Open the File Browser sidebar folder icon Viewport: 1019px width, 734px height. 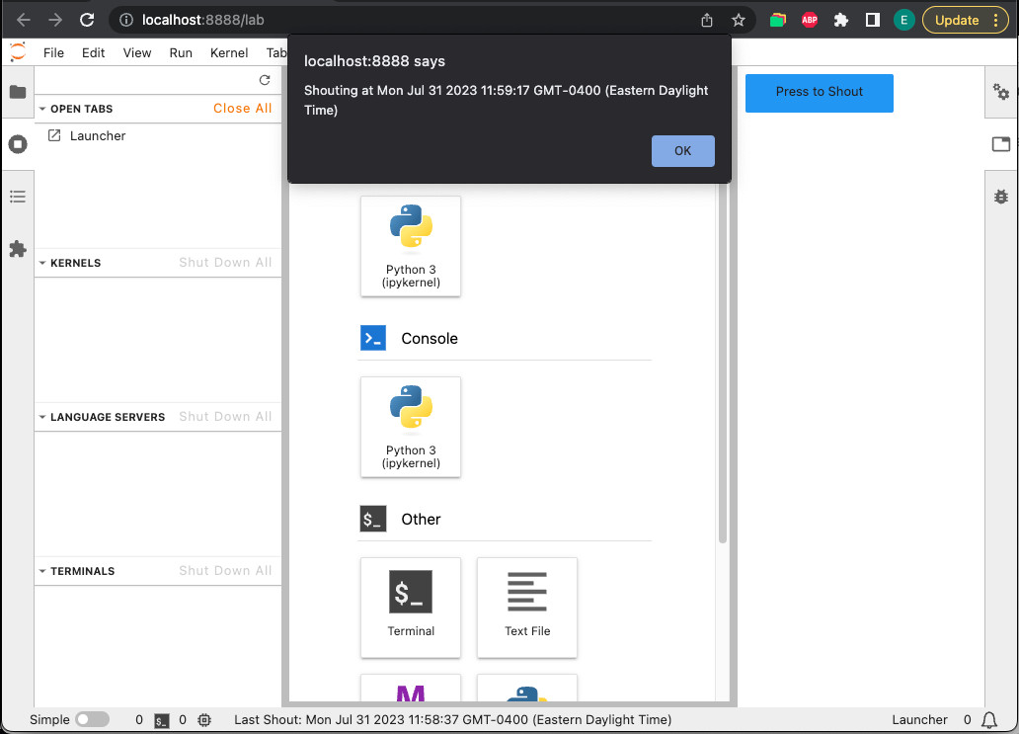pyautogui.click(x=18, y=92)
